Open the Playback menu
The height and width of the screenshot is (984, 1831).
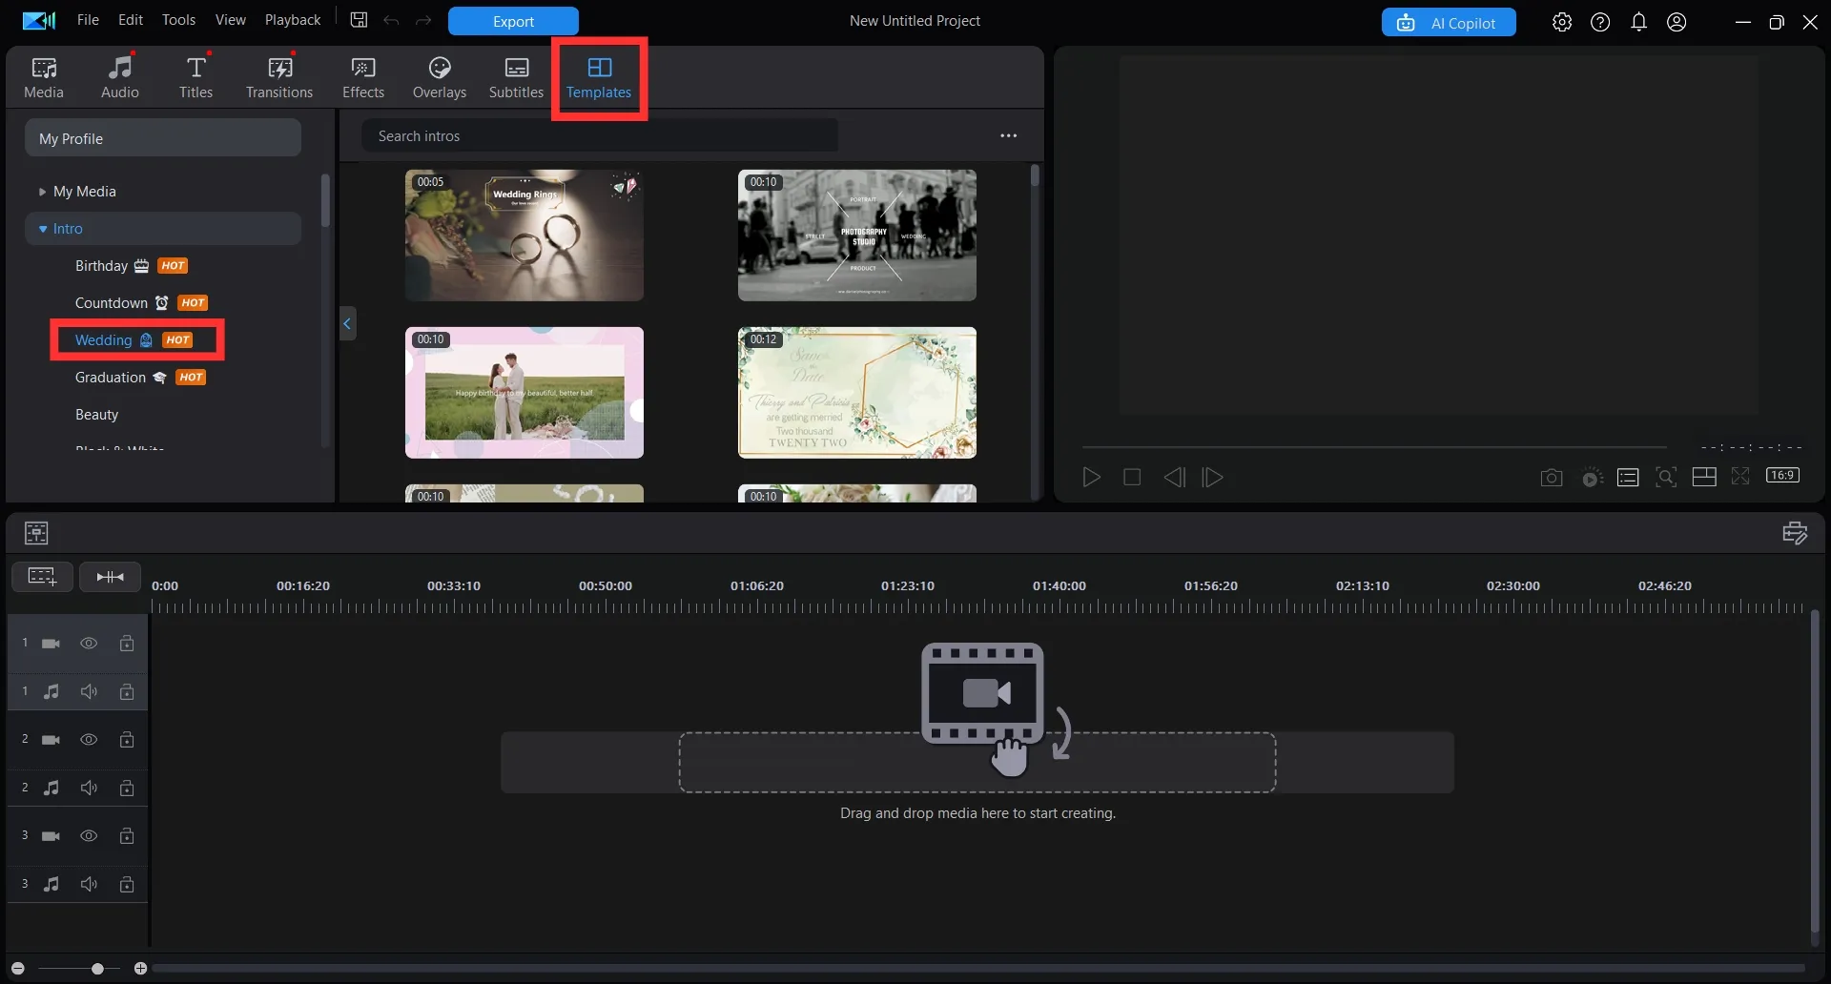292,20
